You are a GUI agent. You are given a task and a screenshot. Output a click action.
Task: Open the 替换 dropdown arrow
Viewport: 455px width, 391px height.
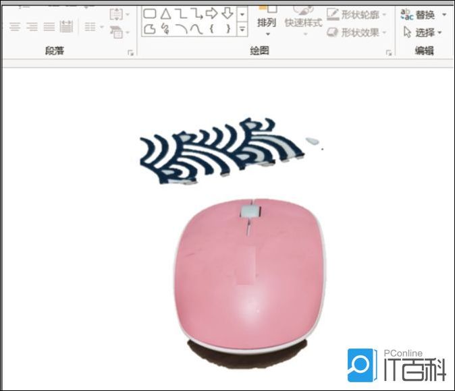point(444,14)
